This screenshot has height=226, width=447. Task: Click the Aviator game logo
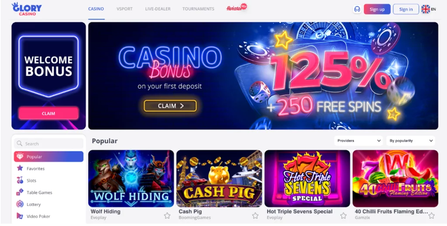[x=237, y=8]
